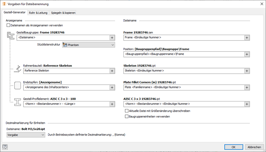Click plus button next to Gestellbaugruppe Dateiname field

pos(112,37)
